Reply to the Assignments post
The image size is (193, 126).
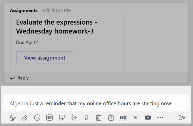coord(19,78)
